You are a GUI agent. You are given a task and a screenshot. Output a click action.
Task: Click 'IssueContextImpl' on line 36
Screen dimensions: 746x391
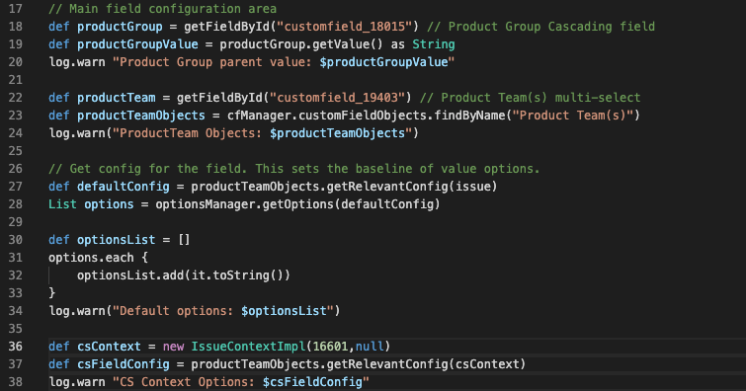248,347
